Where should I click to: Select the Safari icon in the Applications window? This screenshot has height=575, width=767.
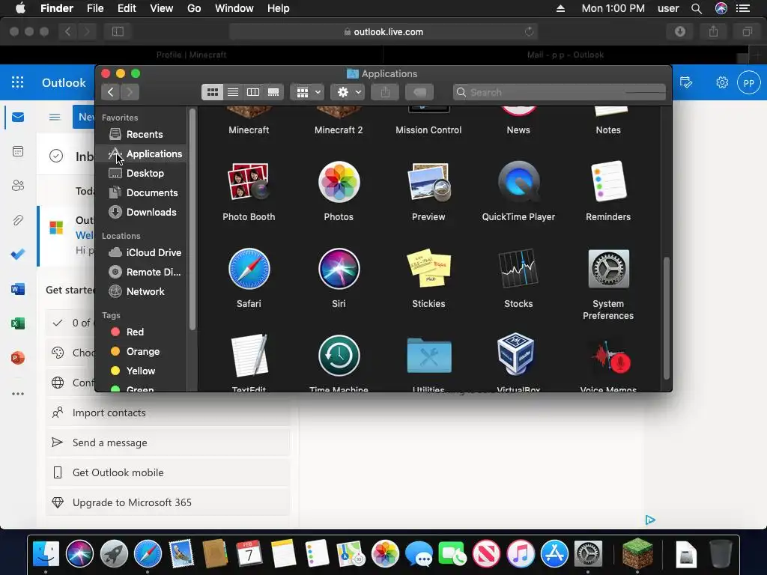(249, 269)
